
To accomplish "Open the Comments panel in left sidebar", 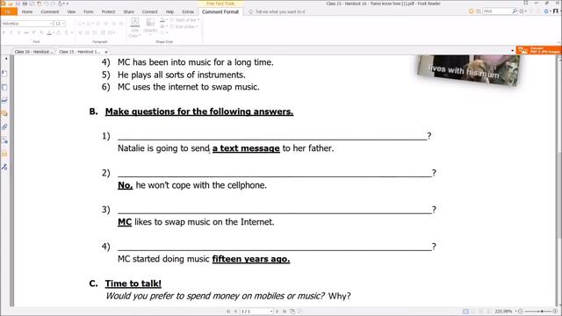I will click(4, 113).
